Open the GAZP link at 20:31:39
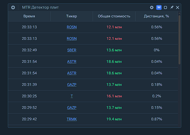The image size is (190, 135). 72,85
